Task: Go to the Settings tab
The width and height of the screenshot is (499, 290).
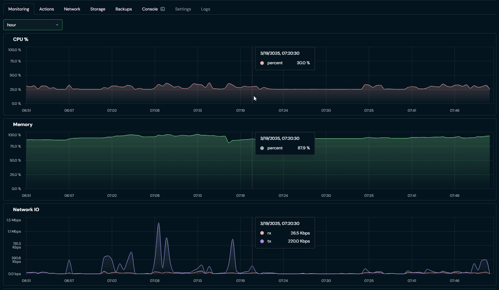Action: tap(183, 9)
